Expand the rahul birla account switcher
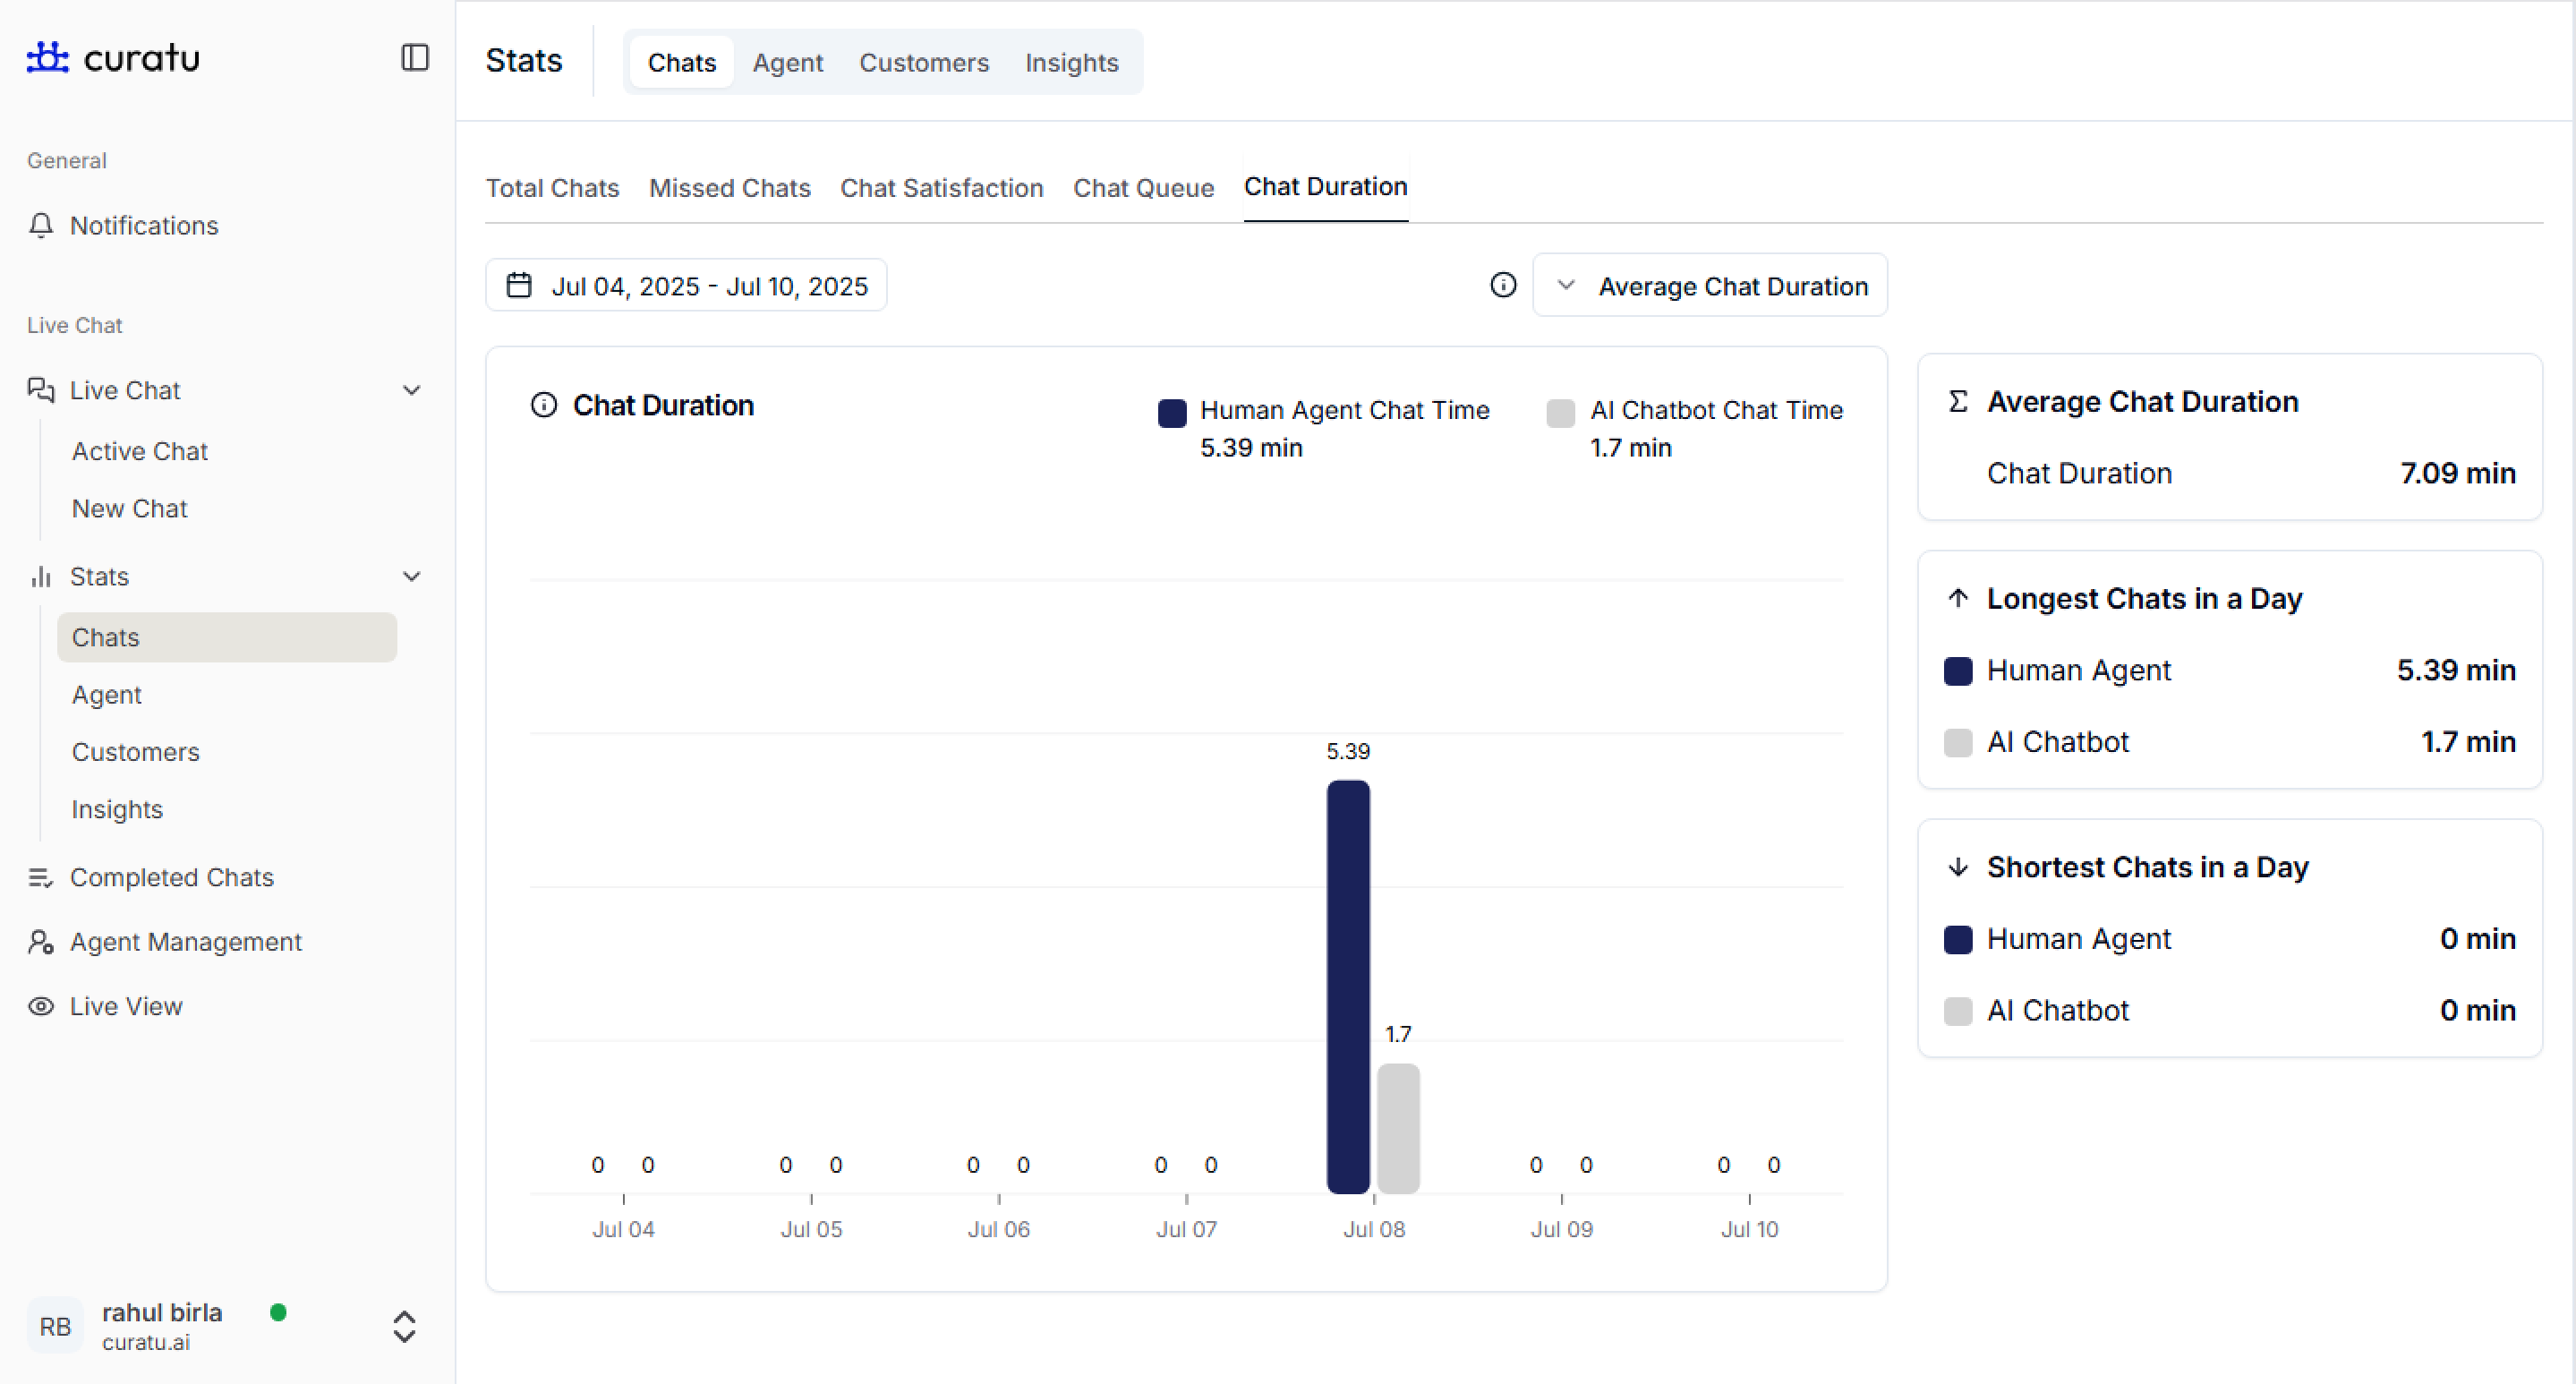The image size is (2576, 1384). (x=404, y=1326)
